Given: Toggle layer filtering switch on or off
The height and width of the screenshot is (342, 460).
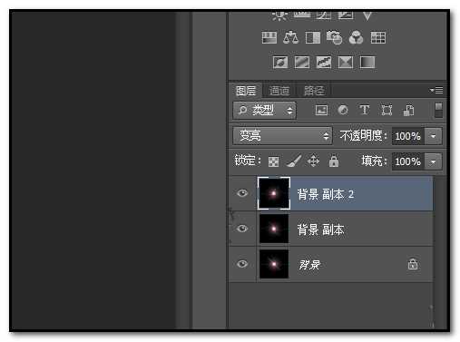Looking at the screenshot, I should coord(438,110).
